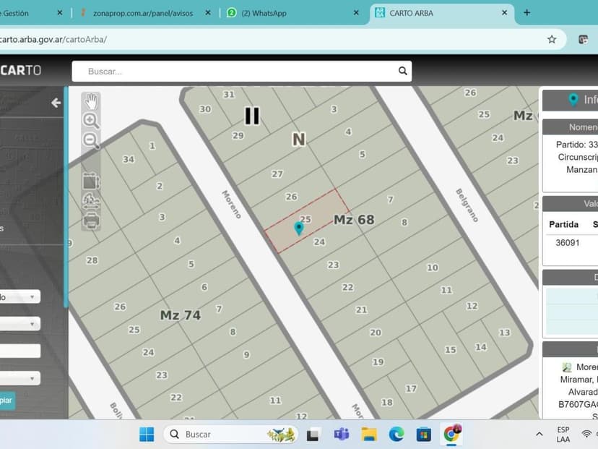The image size is (598, 449).
Task: Open a new browser tab
Action: point(526,13)
